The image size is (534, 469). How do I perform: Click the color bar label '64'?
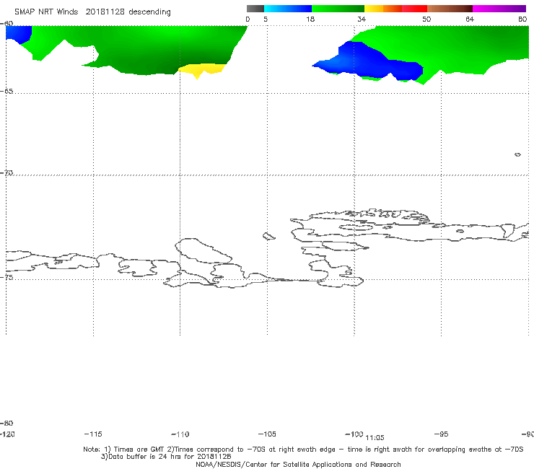[x=470, y=19]
